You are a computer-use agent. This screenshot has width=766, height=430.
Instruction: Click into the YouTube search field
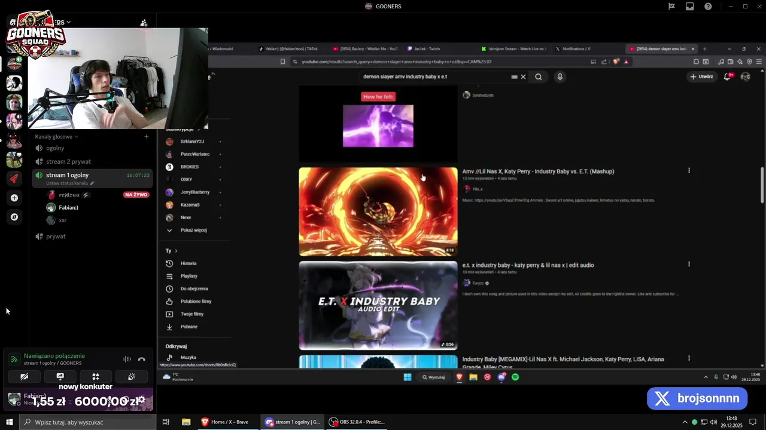pos(434,76)
